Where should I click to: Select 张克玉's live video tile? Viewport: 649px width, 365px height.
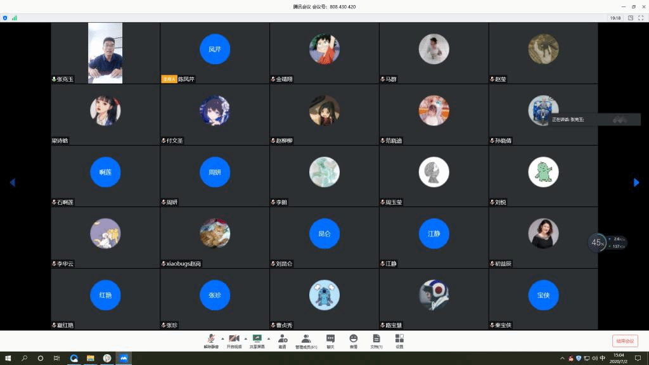tap(105, 53)
